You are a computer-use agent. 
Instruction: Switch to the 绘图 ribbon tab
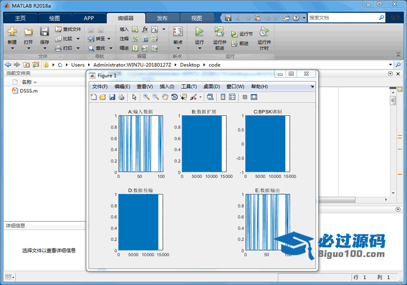click(x=54, y=18)
